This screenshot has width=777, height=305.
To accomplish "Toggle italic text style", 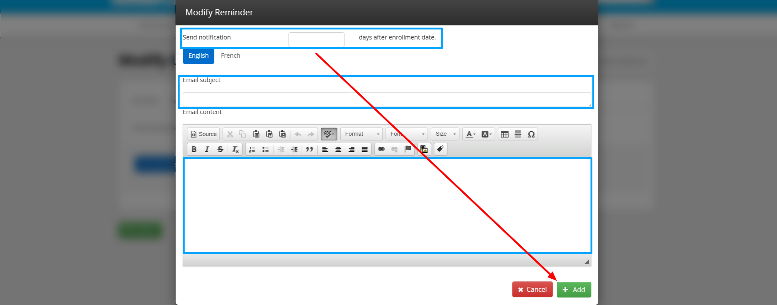I will pyautogui.click(x=207, y=150).
